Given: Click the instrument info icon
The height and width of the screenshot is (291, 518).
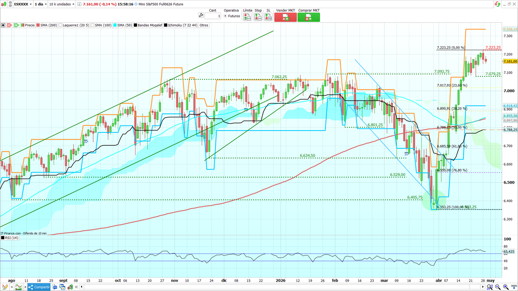Looking at the screenshot, I should 79,4.
